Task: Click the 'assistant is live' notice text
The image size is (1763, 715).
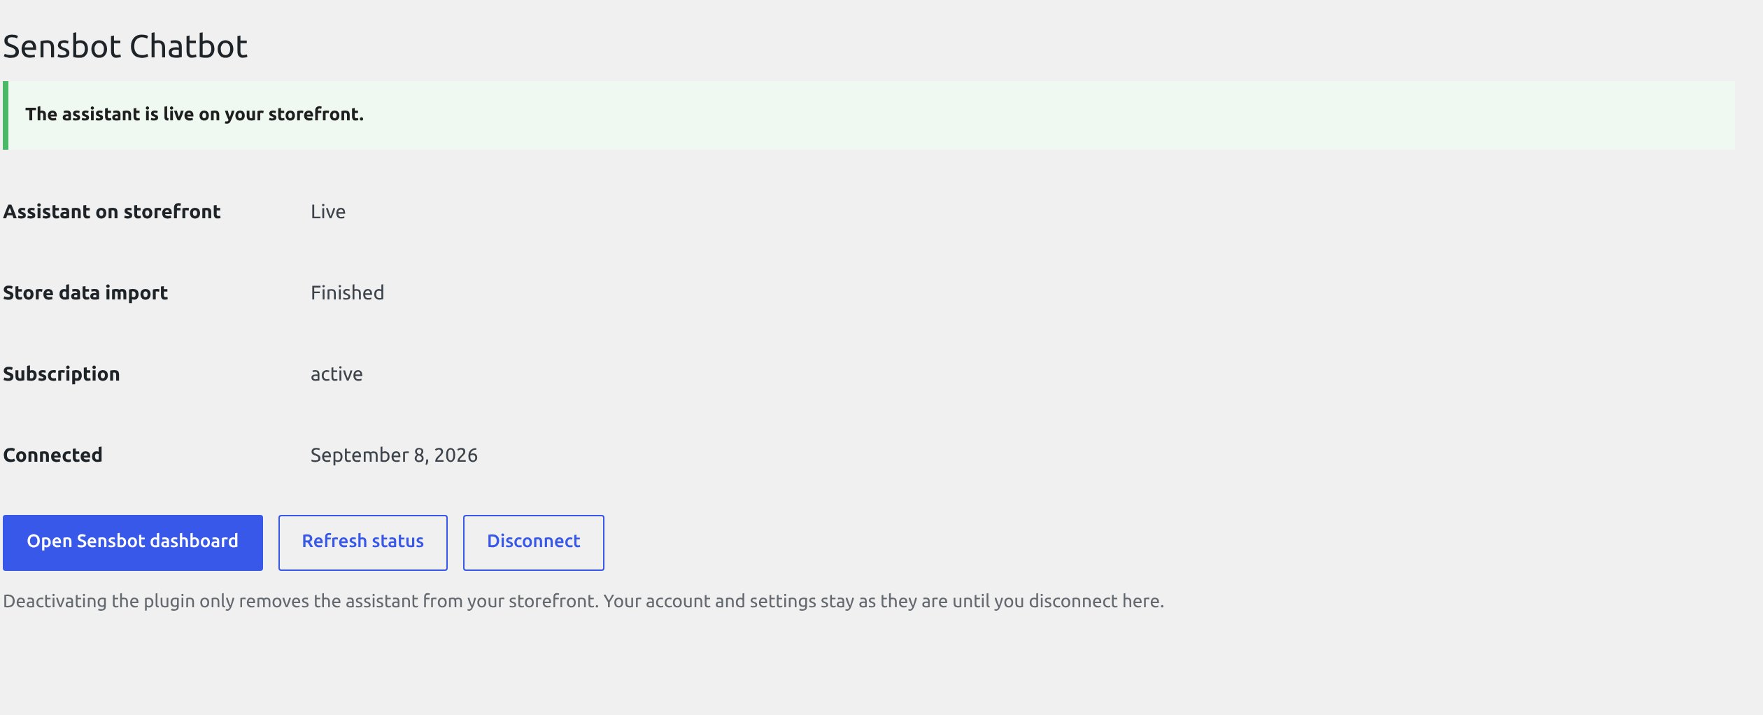Action: pyautogui.click(x=194, y=114)
